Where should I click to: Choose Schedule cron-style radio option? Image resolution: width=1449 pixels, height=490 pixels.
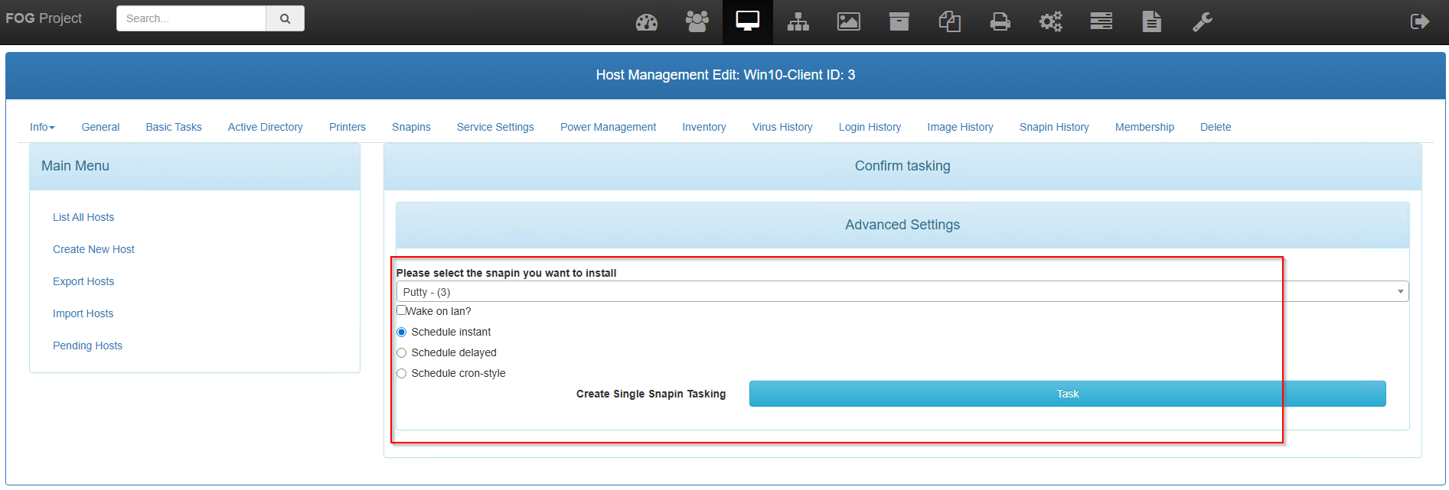pos(401,374)
